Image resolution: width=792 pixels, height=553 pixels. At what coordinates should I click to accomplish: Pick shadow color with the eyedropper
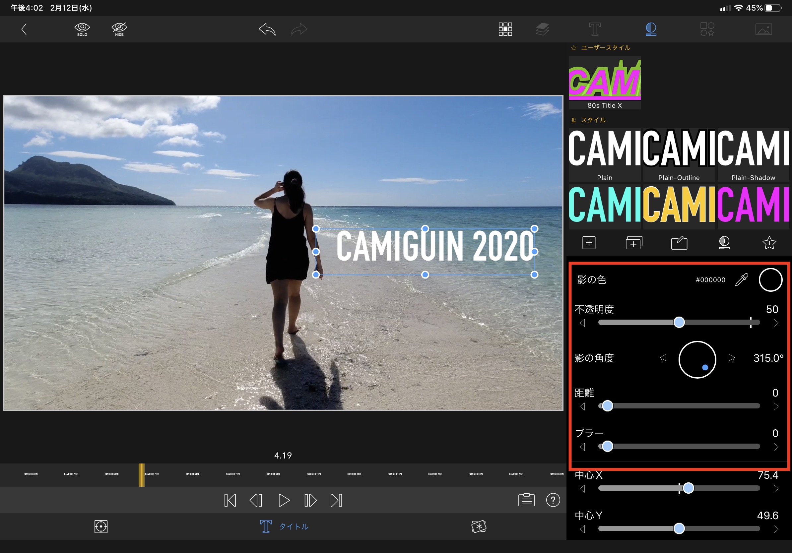tap(741, 279)
